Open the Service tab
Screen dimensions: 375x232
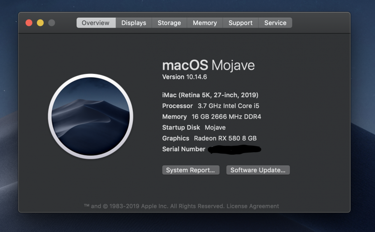point(275,23)
